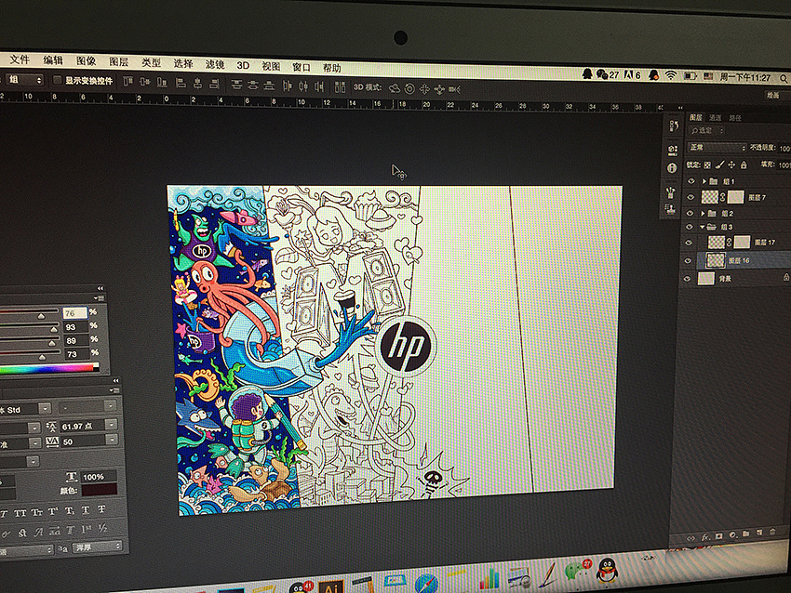
Task: Select layer 图层 16 thumbnail
Action: [716, 261]
